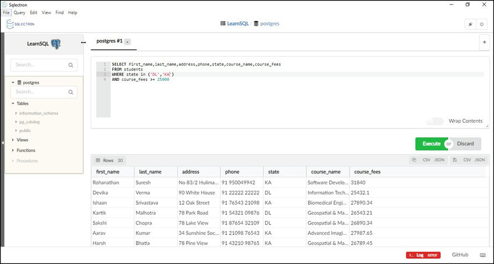This screenshot has width=494, height=264.
Task: Expand the Functions section
Action: pyautogui.click(x=12, y=151)
